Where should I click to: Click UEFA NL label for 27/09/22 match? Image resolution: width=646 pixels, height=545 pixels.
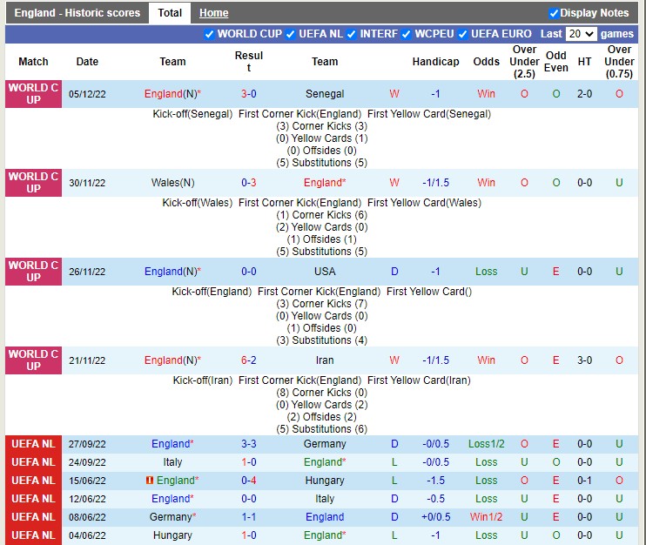[x=33, y=444]
